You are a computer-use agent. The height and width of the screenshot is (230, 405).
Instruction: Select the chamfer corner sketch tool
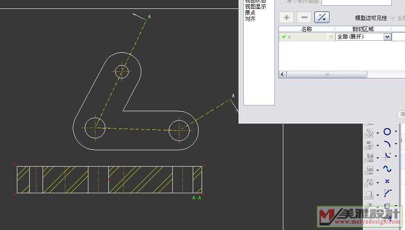(387, 193)
